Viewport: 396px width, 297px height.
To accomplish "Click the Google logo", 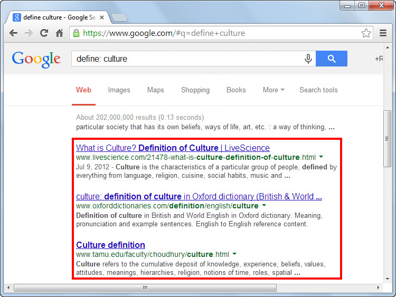I will coord(36,59).
